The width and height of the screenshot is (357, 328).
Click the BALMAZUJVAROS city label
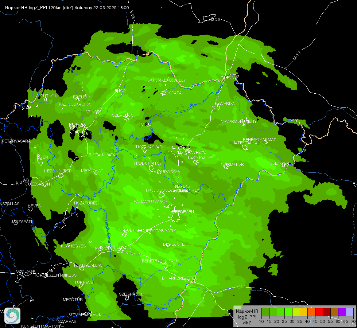pyautogui.click(x=151, y=202)
